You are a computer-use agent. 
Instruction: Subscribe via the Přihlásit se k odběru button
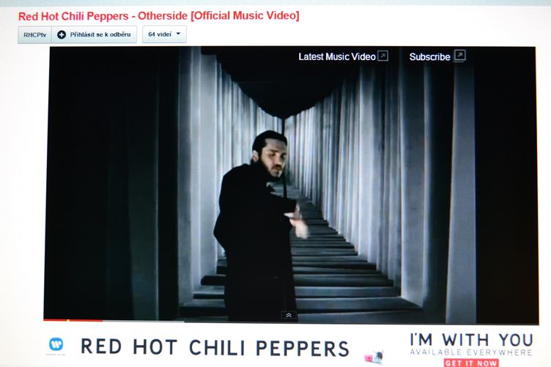[95, 34]
